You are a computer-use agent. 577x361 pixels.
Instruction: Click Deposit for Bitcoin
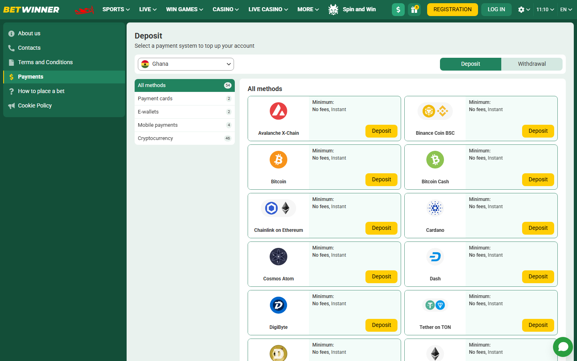pos(381,180)
